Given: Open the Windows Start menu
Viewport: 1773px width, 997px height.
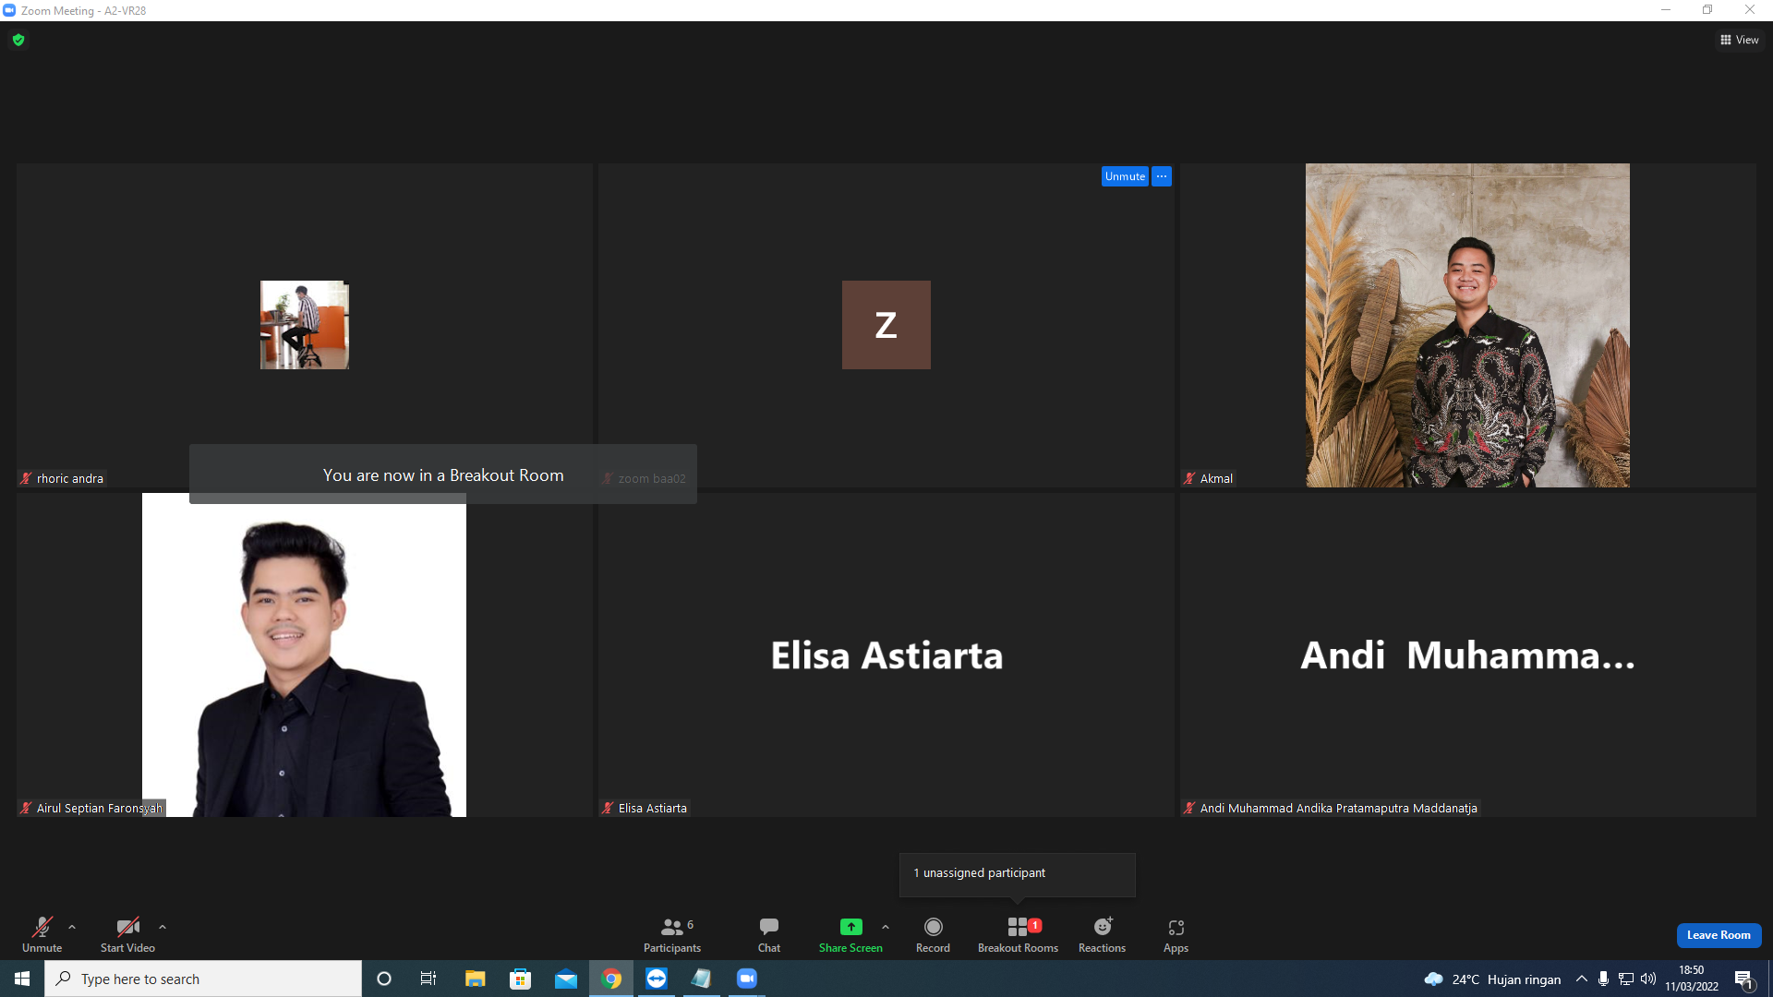Looking at the screenshot, I should [22, 979].
